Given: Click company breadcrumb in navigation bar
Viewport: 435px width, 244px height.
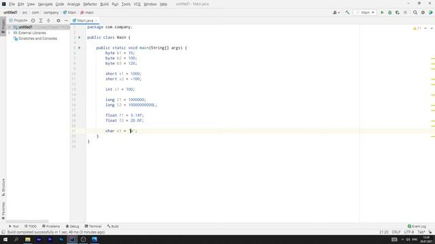Looking at the screenshot, I should coord(51,12).
